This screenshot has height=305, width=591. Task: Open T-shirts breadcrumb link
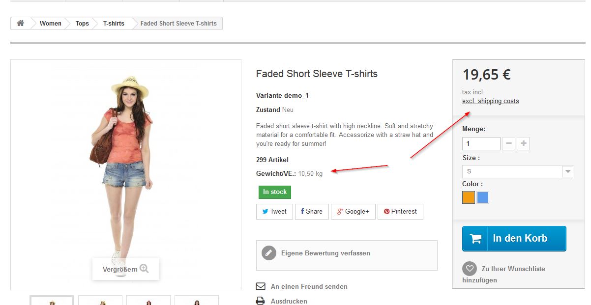114,24
